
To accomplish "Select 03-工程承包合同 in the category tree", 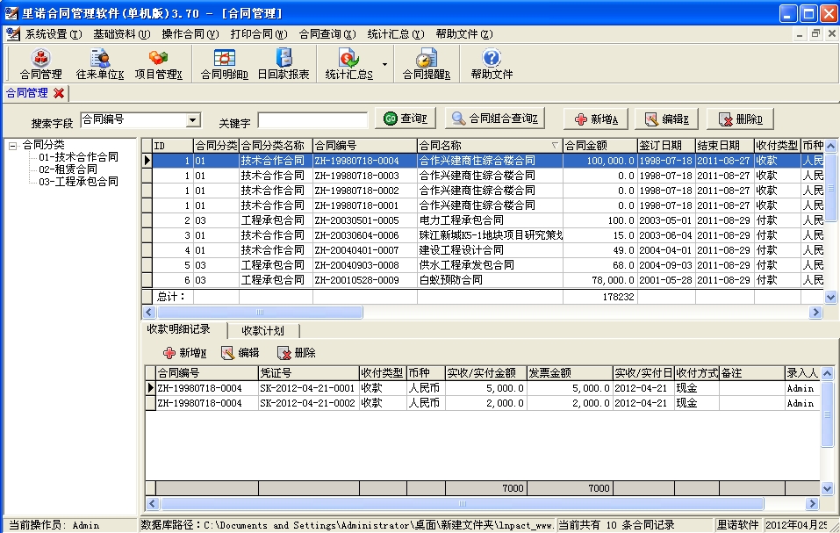I will point(78,182).
